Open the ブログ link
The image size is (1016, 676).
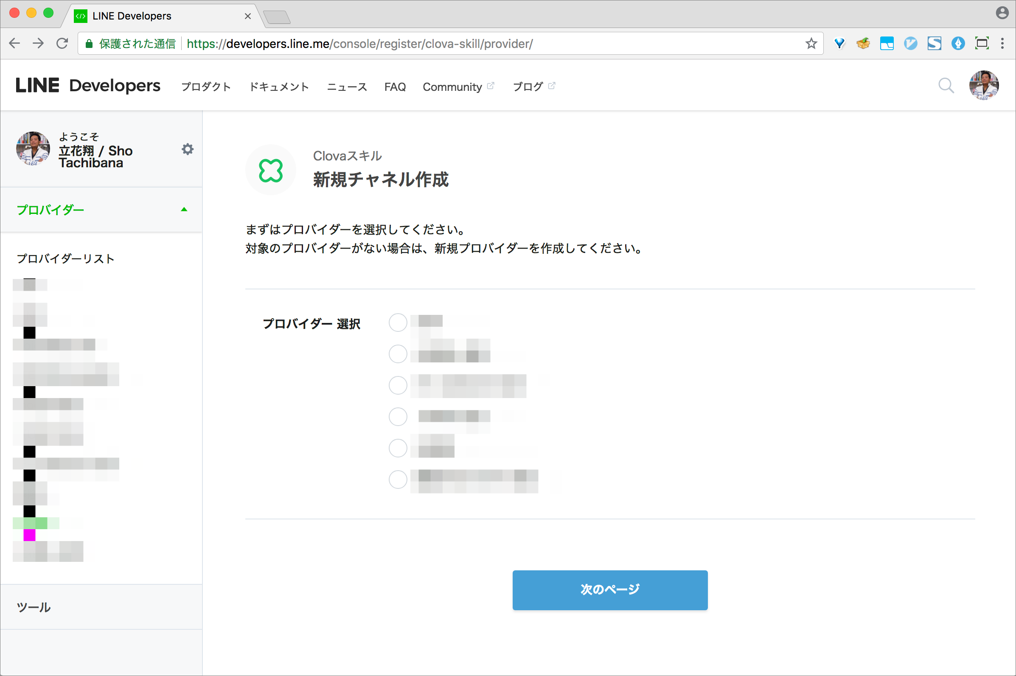(528, 87)
